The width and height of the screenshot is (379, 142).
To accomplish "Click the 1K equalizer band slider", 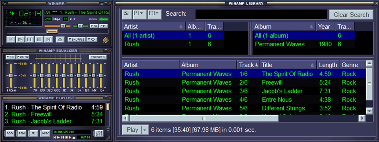I will tap(64, 76).
